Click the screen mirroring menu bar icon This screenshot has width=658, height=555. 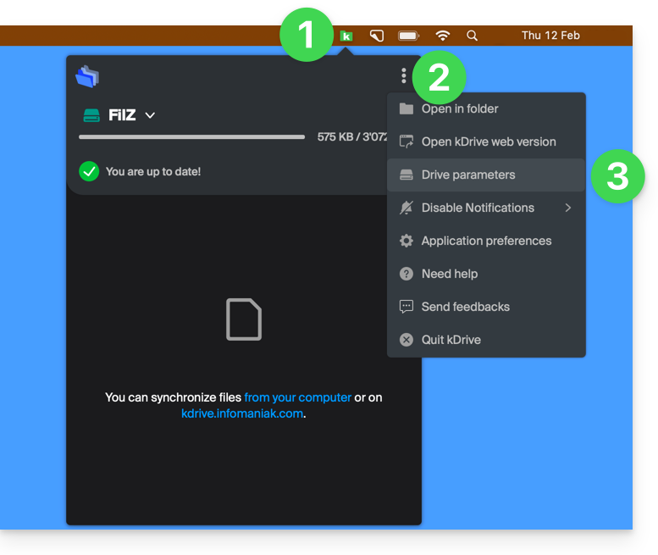point(377,36)
